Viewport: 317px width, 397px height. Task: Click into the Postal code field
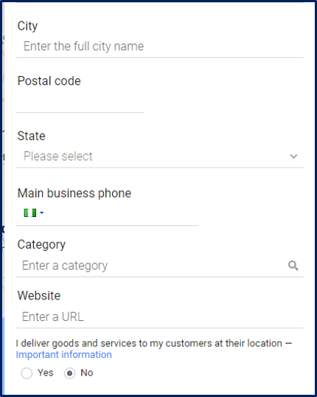pyautogui.click(x=80, y=102)
